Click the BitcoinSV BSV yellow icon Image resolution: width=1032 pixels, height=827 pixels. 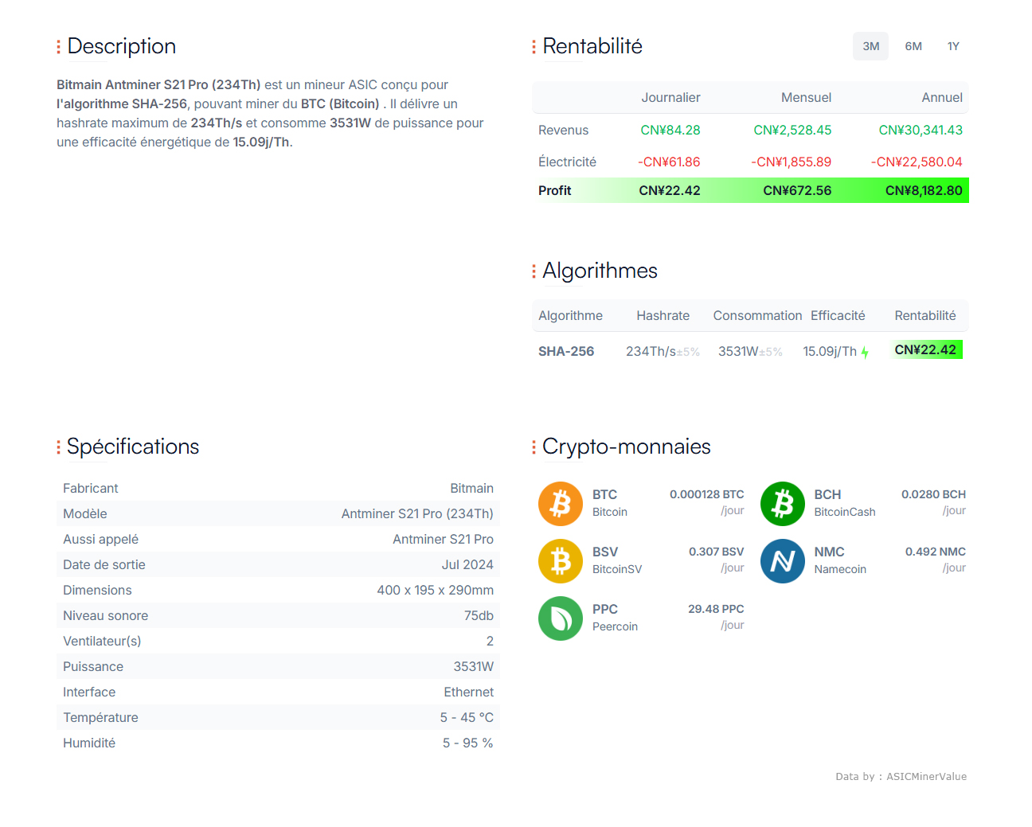[x=561, y=561]
